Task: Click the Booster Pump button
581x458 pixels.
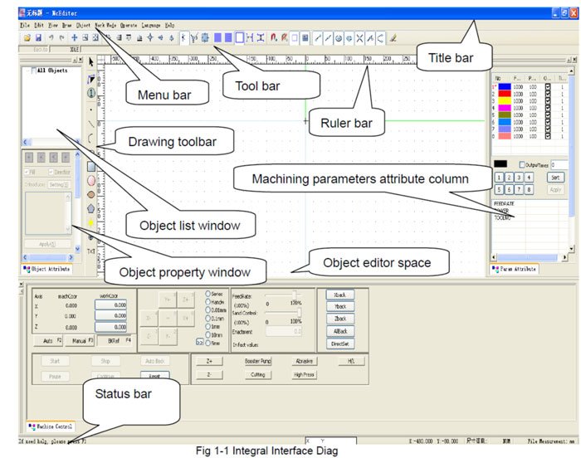Action: click(258, 361)
